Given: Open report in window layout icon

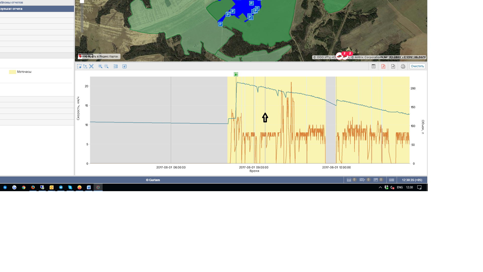Looking at the screenshot, I should pos(374,66).
